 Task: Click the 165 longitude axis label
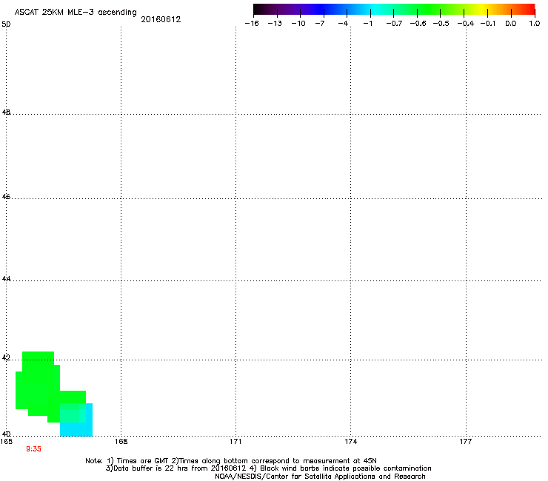[x=7, y=442]
